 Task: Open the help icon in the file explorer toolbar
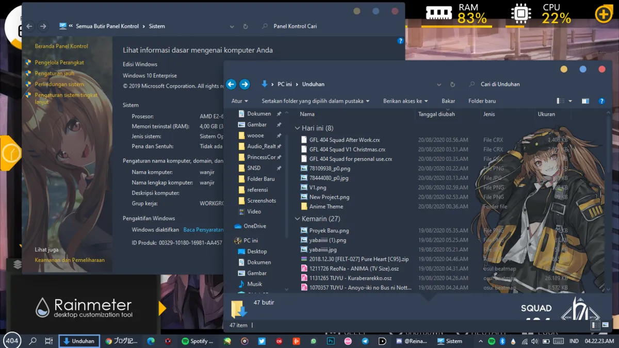tap(601, 101)
